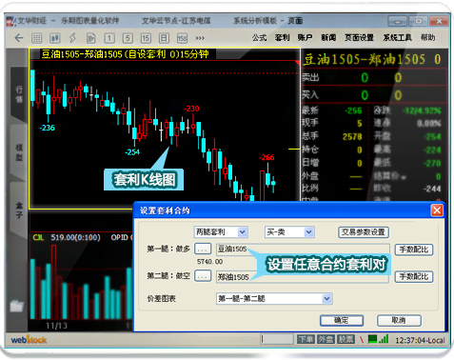
Task: Open the quote list grid icon
Action: click(x=37, y=38)
